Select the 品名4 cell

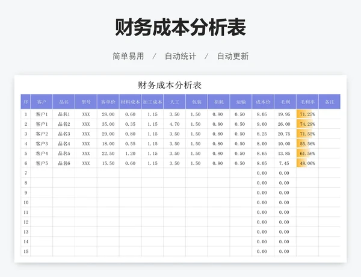coord(64,143)
